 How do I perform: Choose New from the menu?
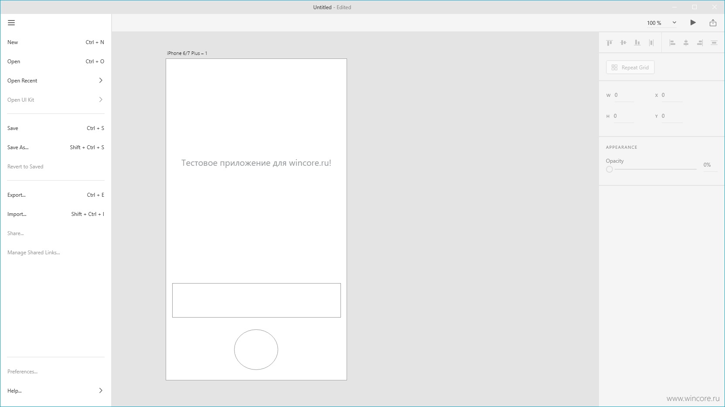coord(56,42)
